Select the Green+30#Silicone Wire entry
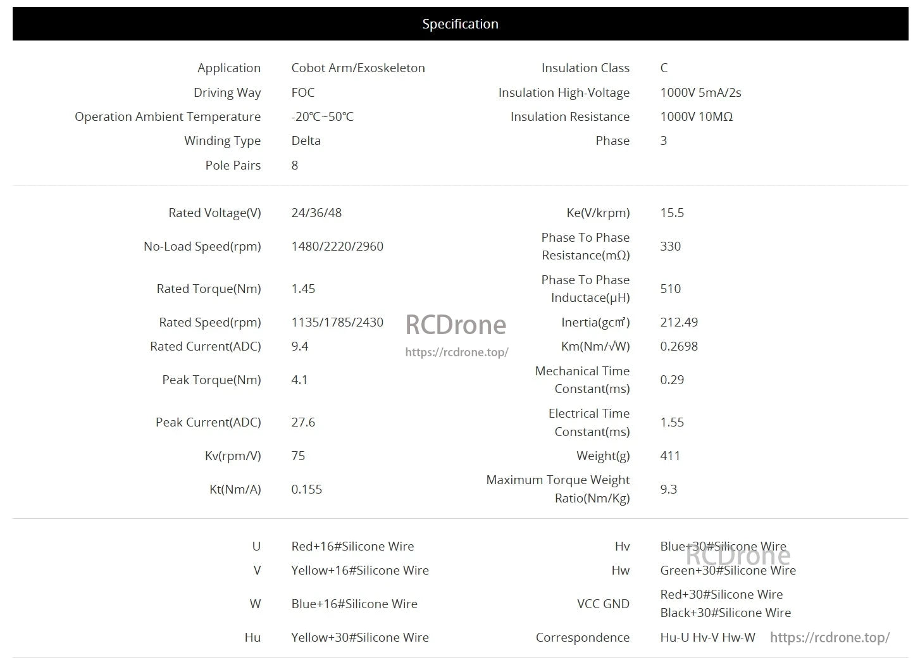The image size is (913, 667). coord(728,570)
